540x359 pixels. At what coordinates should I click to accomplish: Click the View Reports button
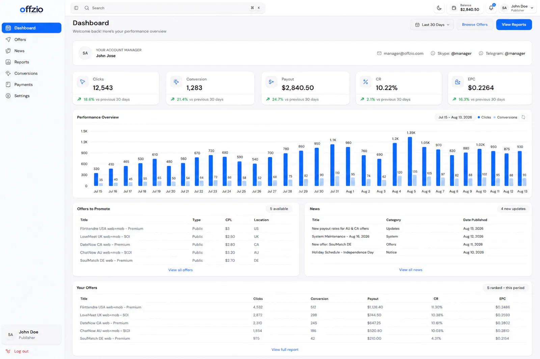pos(514,25)
